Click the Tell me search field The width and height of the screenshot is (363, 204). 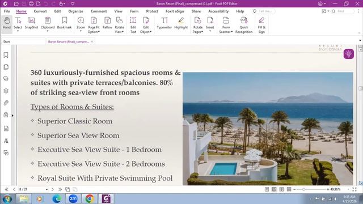264,11
